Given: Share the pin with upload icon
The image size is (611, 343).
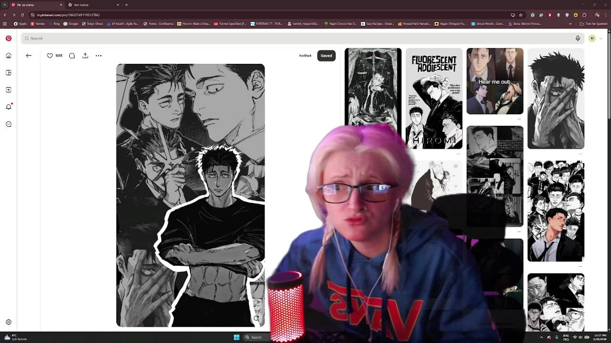Looking at the screenshot, I should (85, 56).
